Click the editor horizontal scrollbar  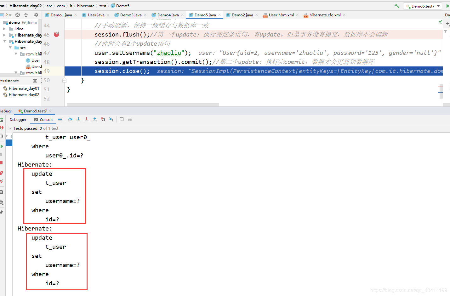click(x=143, y=105)
